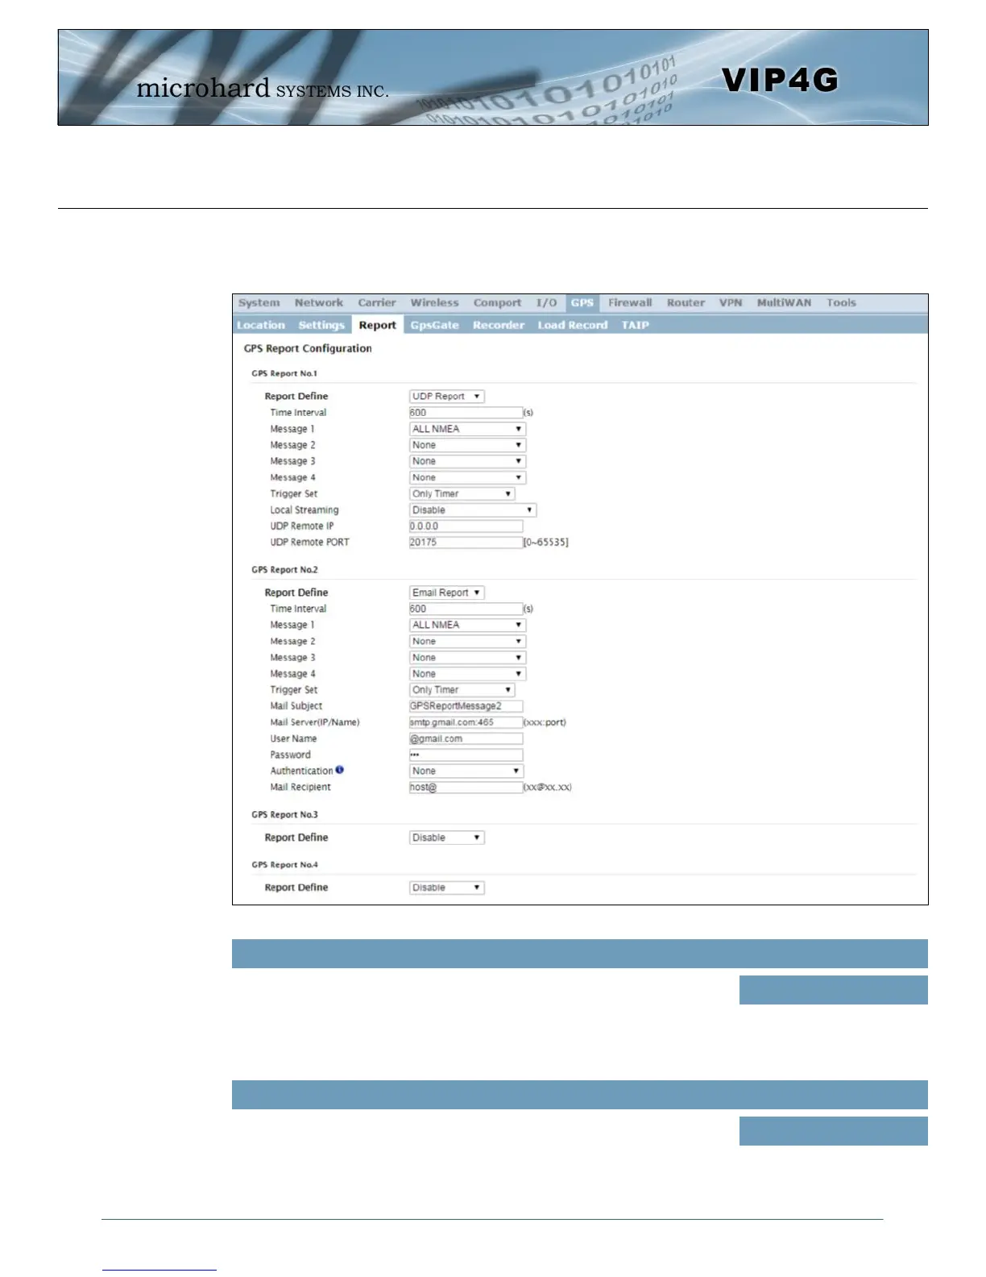986x1277 pixels.
Task: Open Message 3 dropdown in Report No.2
Action: click(x=467, y=658)
